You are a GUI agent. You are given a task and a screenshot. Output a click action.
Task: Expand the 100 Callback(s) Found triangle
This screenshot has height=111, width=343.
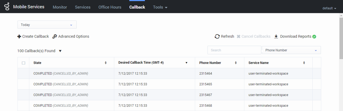pos(60,51)
